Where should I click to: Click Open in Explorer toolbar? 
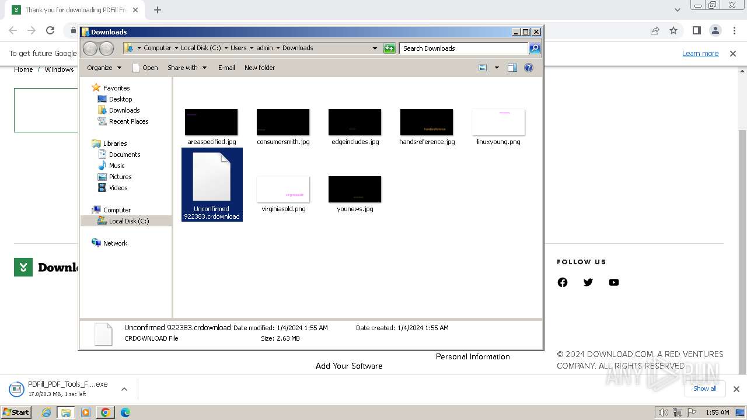[145, 68]
